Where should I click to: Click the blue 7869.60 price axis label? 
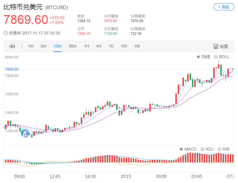click(x=11, y=69)
